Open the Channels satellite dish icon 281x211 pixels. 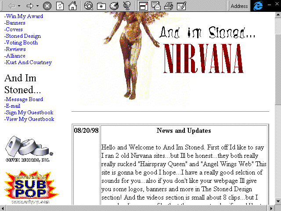coord(127,6)
